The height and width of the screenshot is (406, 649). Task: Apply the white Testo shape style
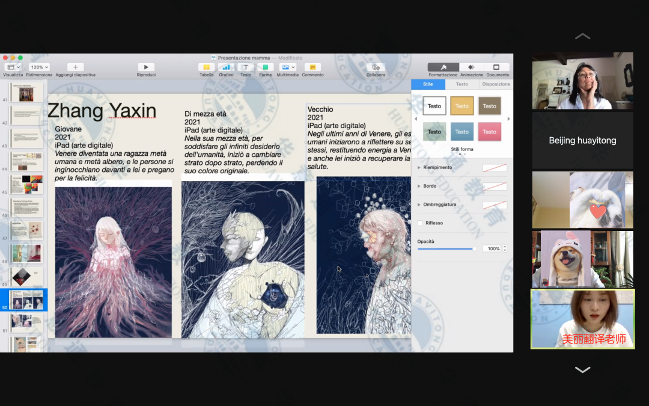434,106
